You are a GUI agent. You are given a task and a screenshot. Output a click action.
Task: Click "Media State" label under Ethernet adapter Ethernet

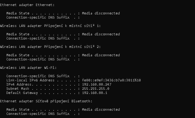coord(17,13)
